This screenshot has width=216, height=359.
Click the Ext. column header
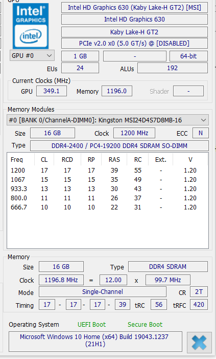(x=161, y=160)
